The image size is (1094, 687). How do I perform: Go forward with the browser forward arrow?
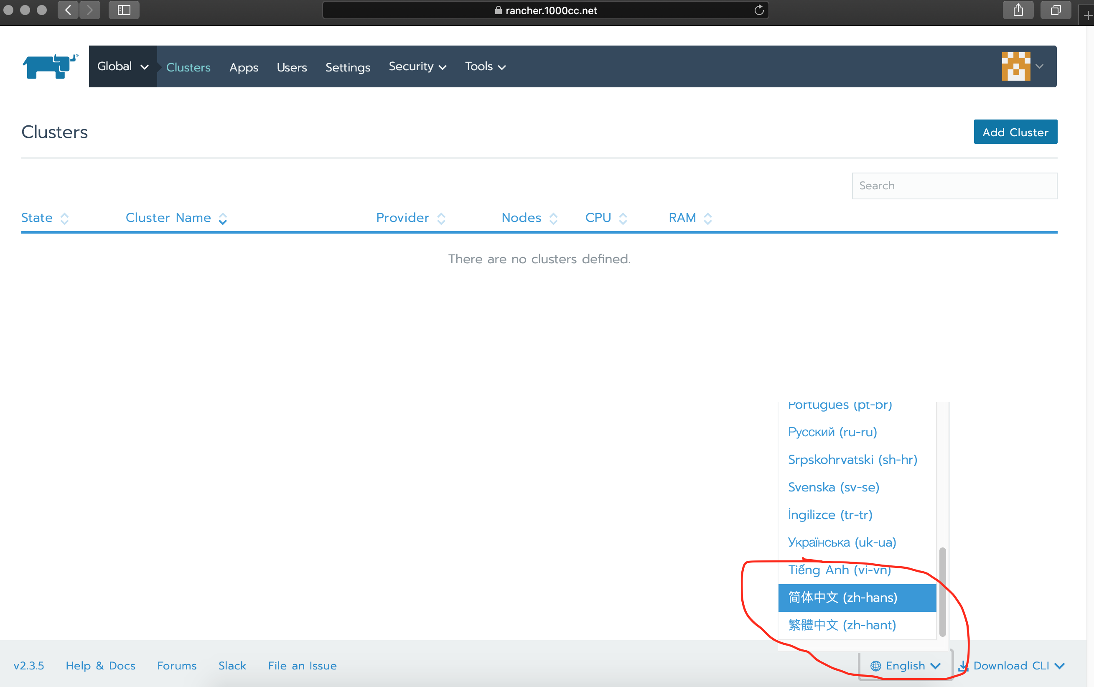click(x=89, y=10)
